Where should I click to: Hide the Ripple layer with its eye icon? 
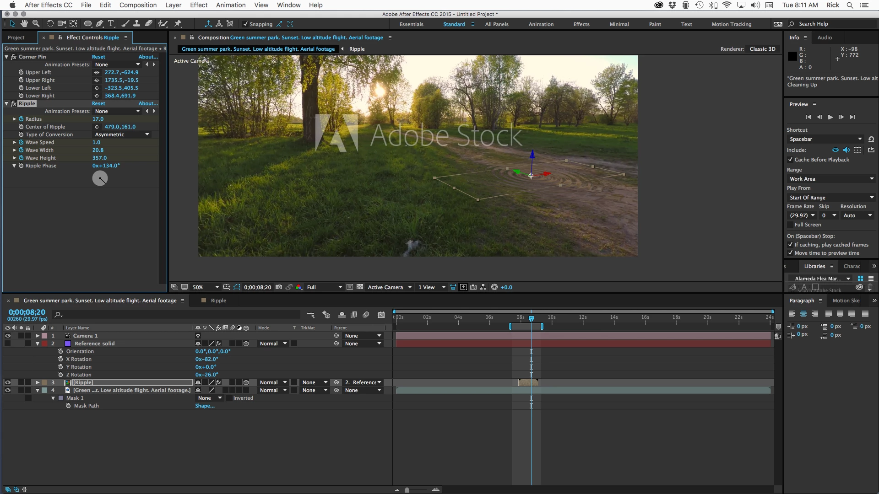coord(8,382)
